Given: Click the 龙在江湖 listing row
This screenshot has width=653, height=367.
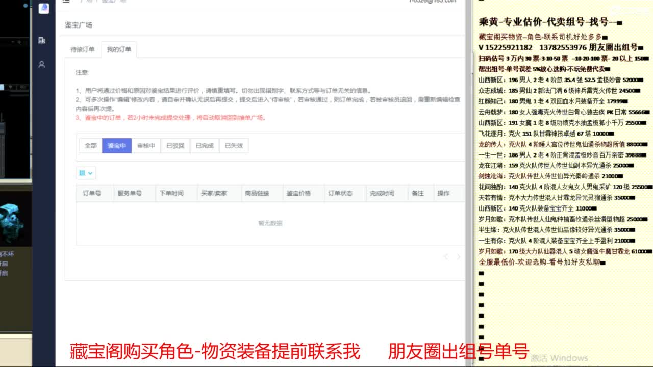Looking at the screenshot, I should point(556,165).
